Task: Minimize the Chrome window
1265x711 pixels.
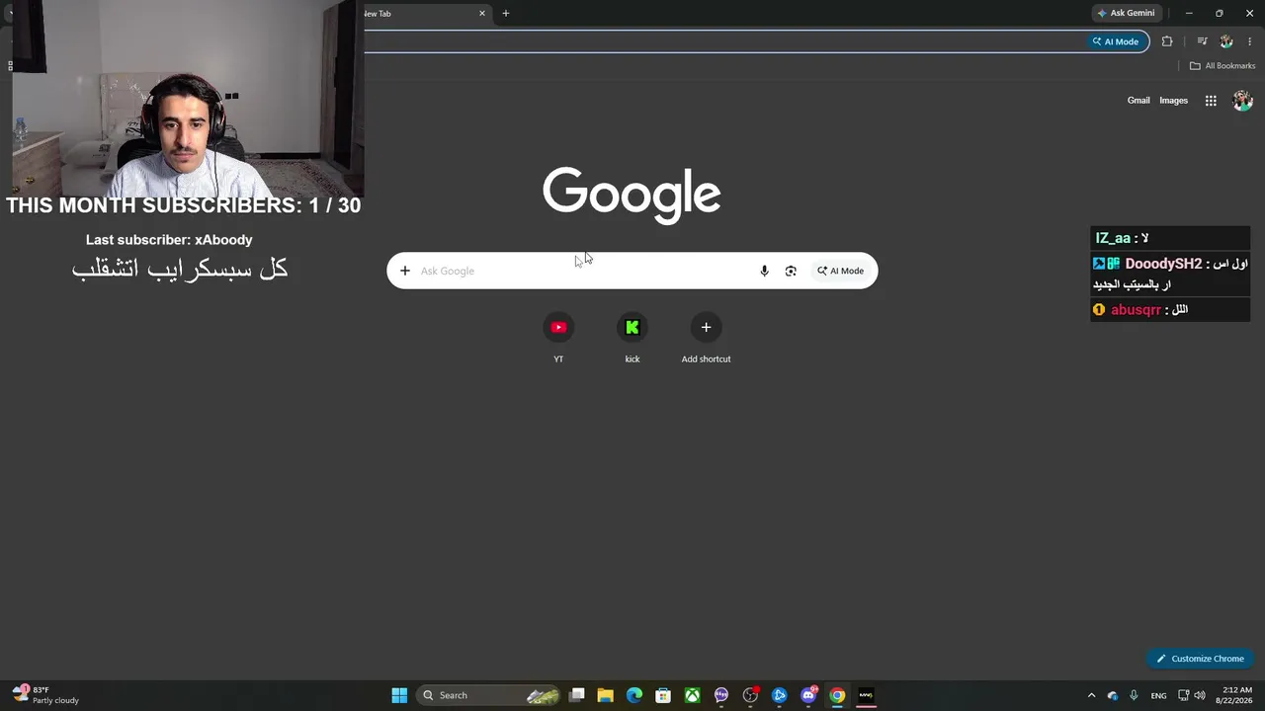Action: point(1189,14)
